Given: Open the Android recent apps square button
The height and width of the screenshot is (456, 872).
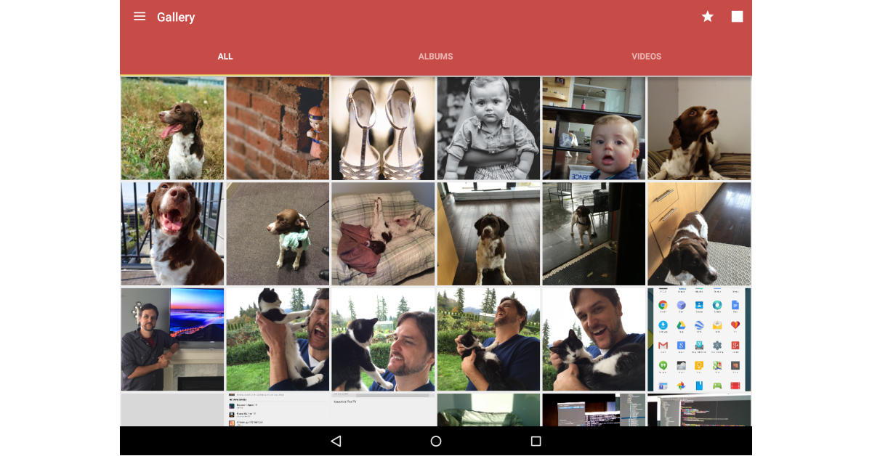Looking at the screenshot, I should (536, 441).
